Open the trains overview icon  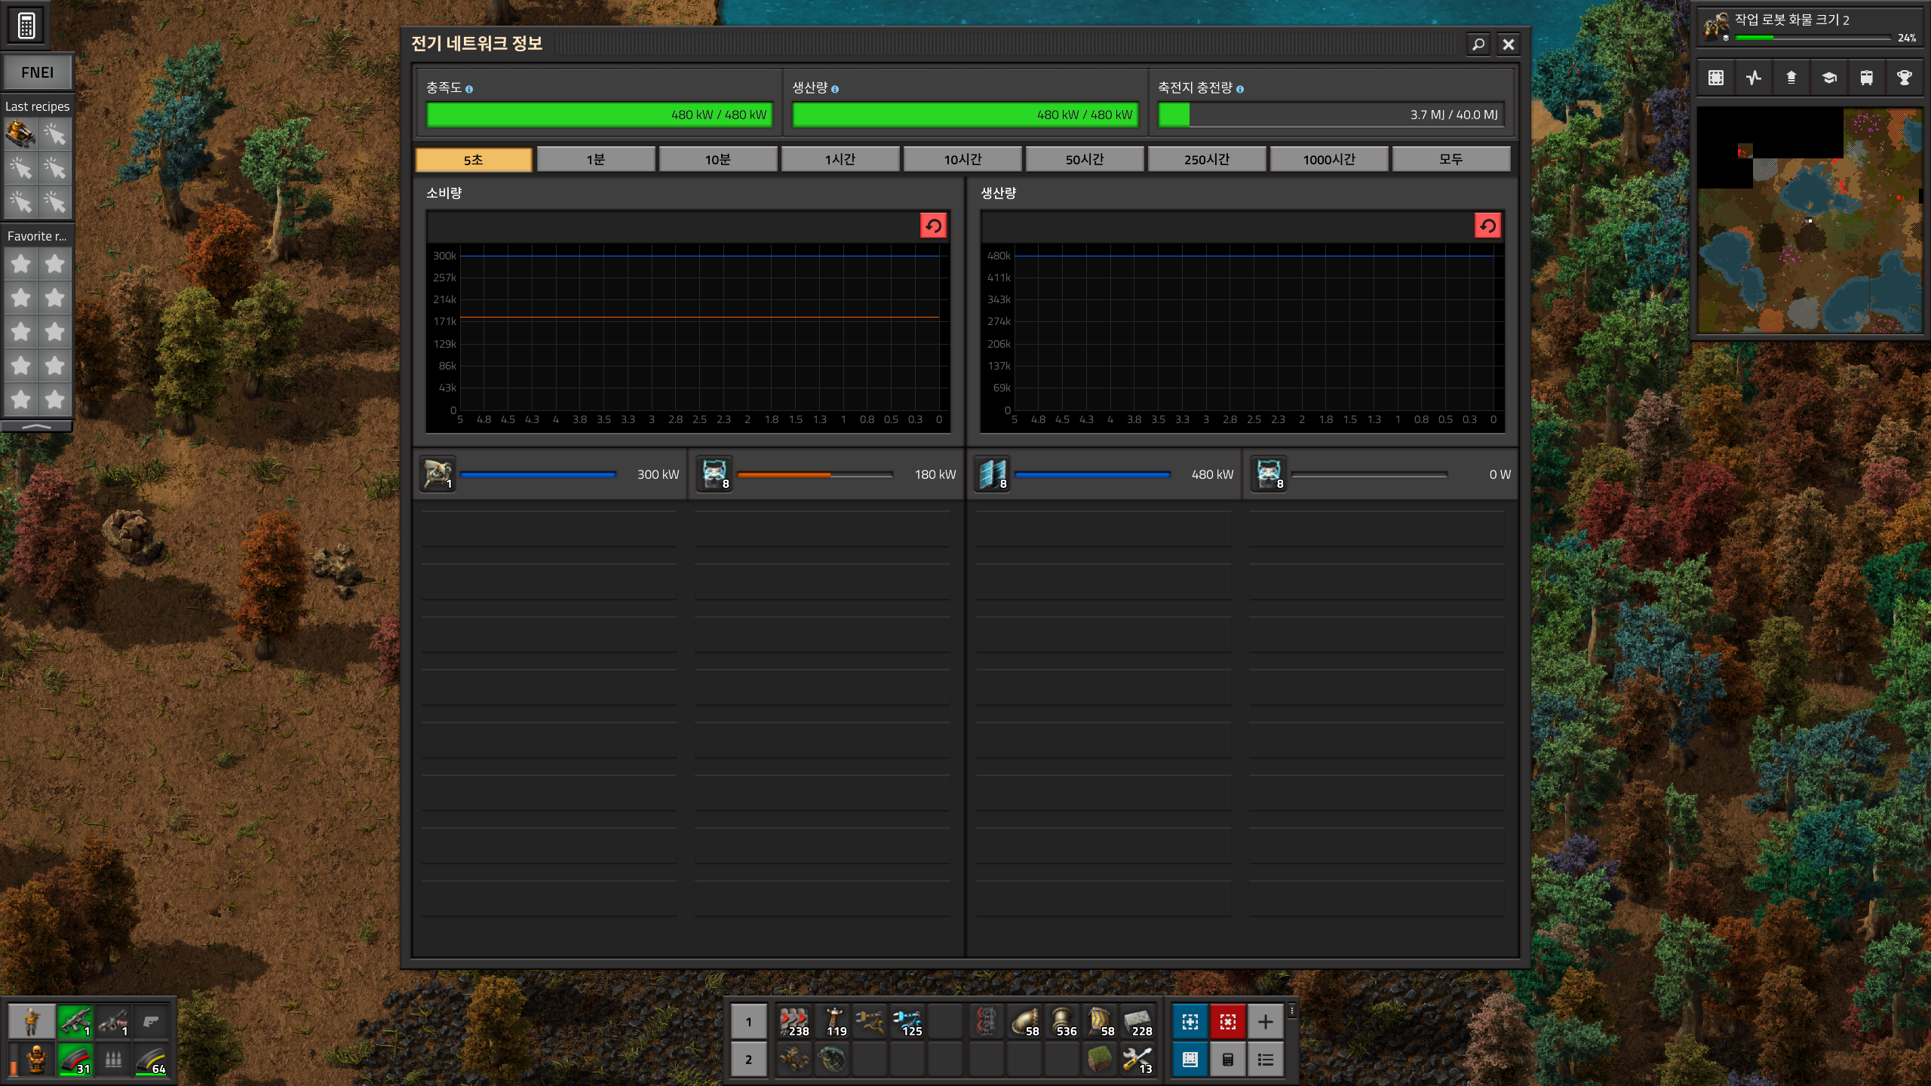coord(1867,78)
